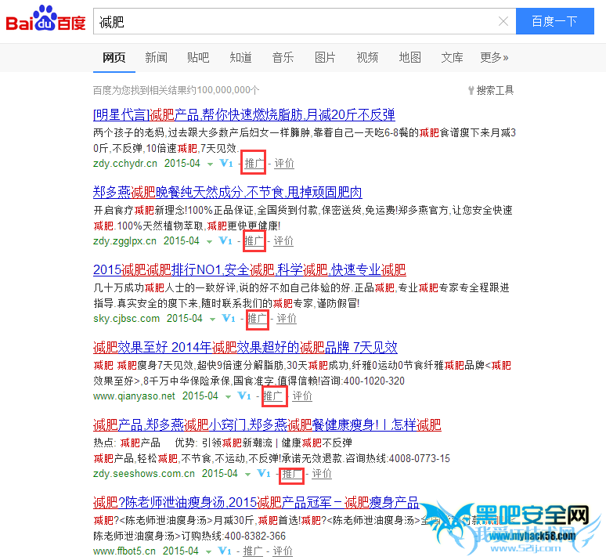Click the green URL zdy.seeshows.com.cn
The image size is (606, 560).
coord(144,473)
